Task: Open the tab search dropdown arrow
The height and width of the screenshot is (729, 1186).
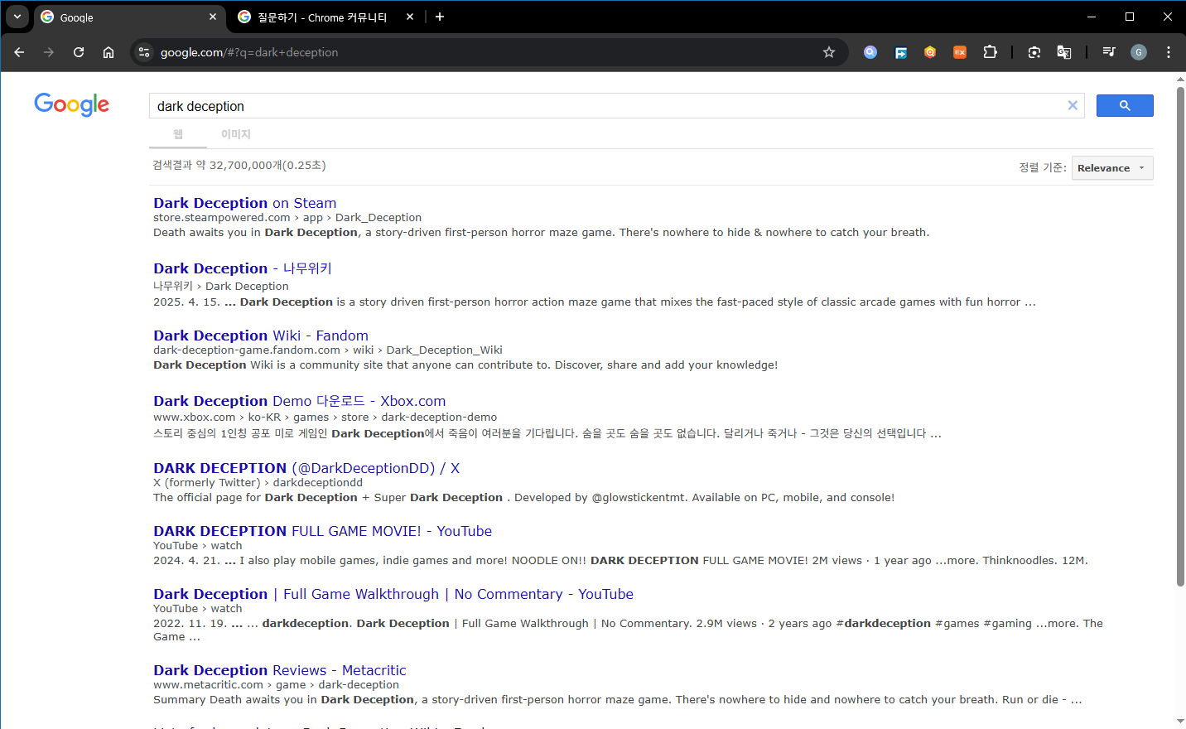Action: pyautogui.click(x=17, y=17)
